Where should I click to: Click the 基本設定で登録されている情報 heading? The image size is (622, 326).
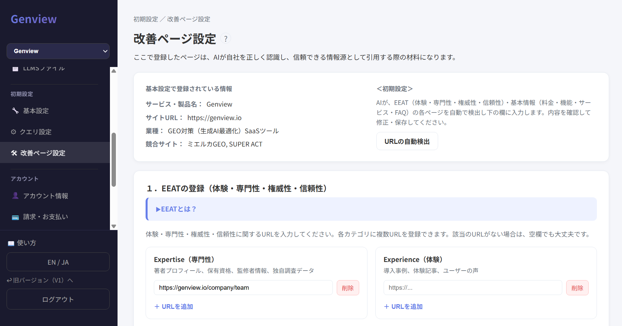(x=189, y=89)
